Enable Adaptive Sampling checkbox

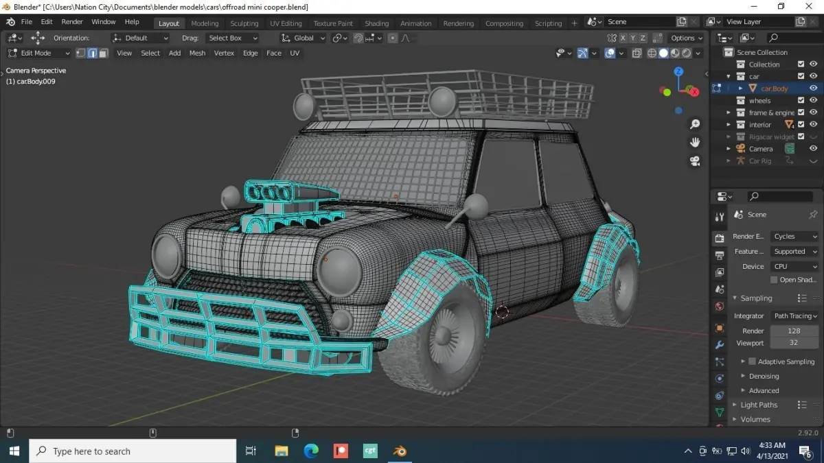pyautogui.click(x=752, y=361)
